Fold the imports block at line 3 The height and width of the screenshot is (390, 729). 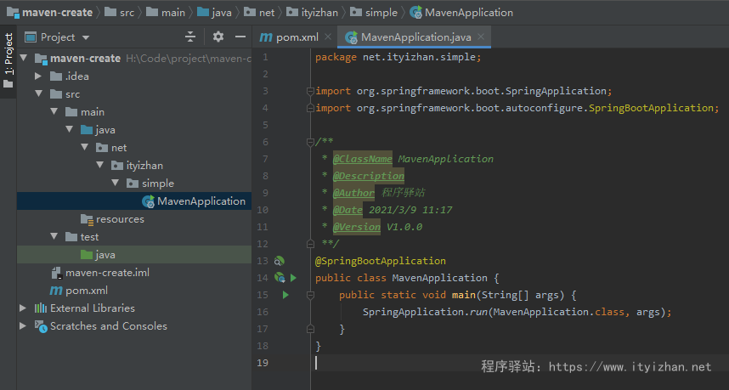point(310,91)
